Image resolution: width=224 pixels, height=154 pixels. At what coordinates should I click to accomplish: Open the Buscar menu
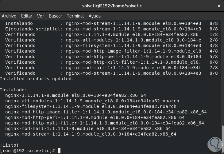click(55, 16)
